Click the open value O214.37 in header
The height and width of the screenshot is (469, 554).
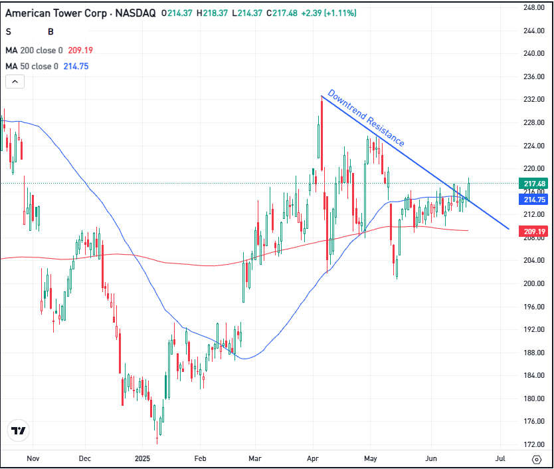[177, 13]
